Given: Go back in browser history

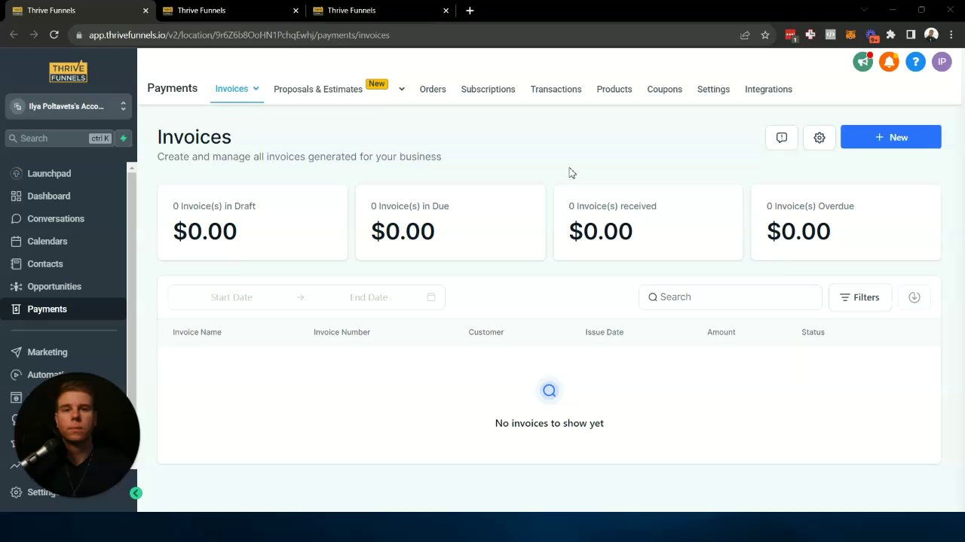Looking at the screenshot, I should click(14, 35).
